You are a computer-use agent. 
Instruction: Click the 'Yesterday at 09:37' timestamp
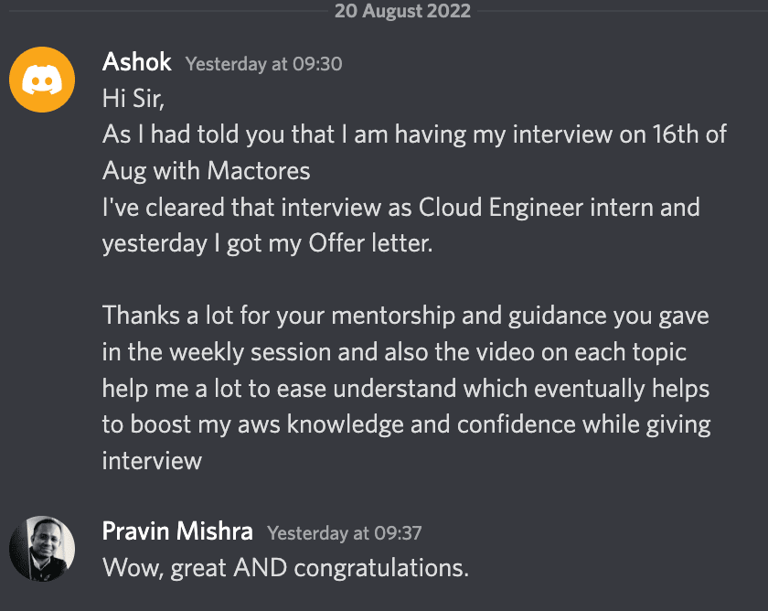344,532
